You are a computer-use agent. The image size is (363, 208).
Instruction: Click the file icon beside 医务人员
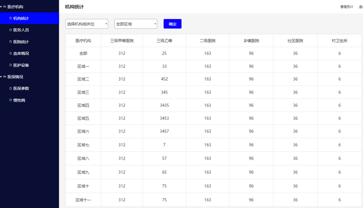[x=11, y=30]
